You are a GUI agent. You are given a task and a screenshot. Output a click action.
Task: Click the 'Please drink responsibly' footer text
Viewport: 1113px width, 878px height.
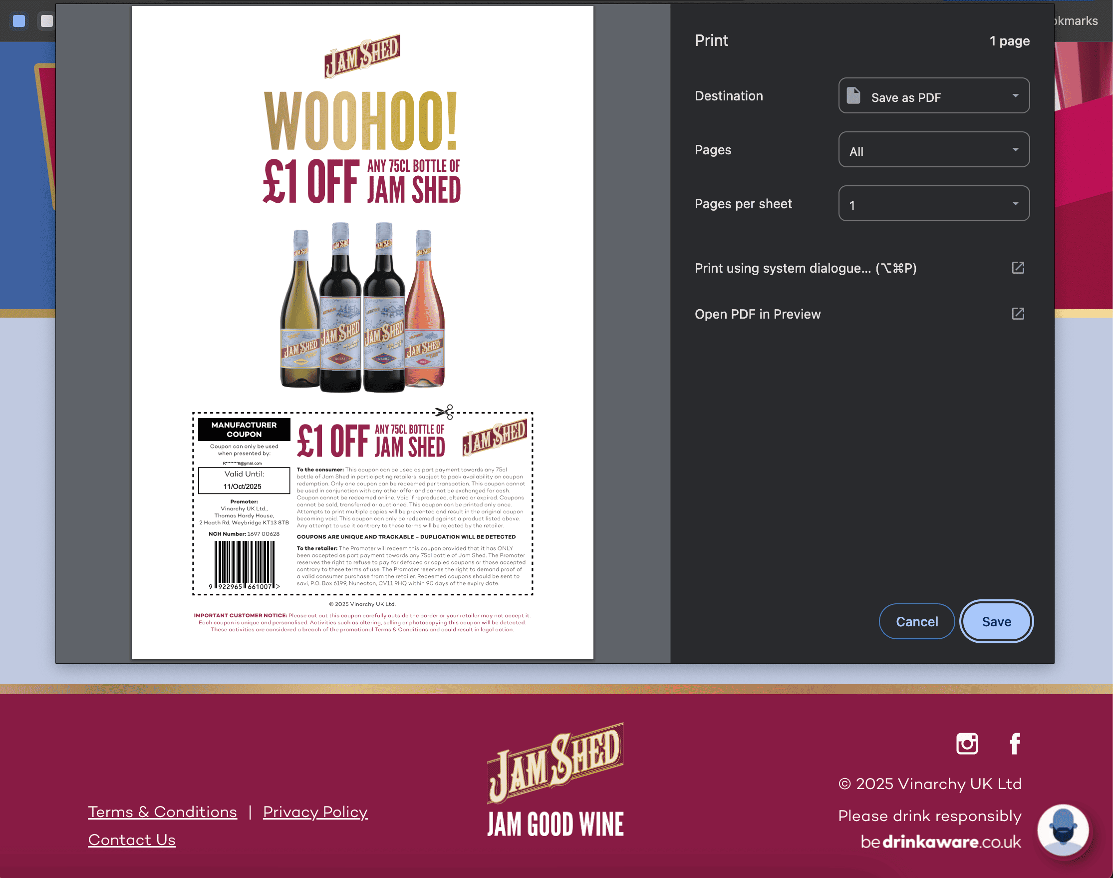point(930,816)
